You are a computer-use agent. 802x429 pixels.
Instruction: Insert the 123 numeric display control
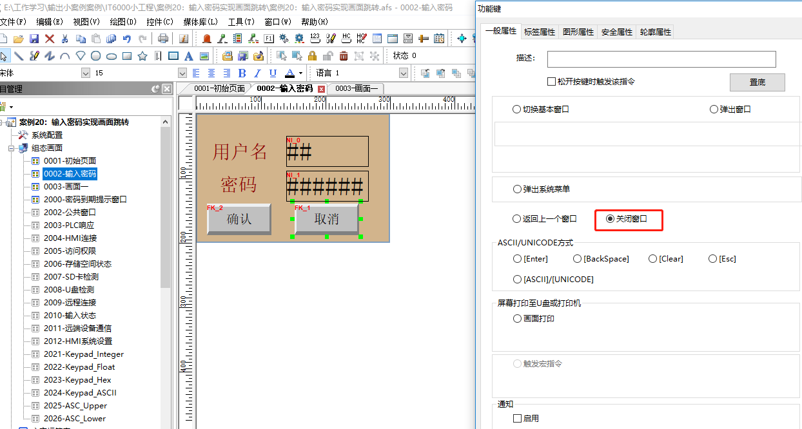pyautogui.click(x=315, y=39)
